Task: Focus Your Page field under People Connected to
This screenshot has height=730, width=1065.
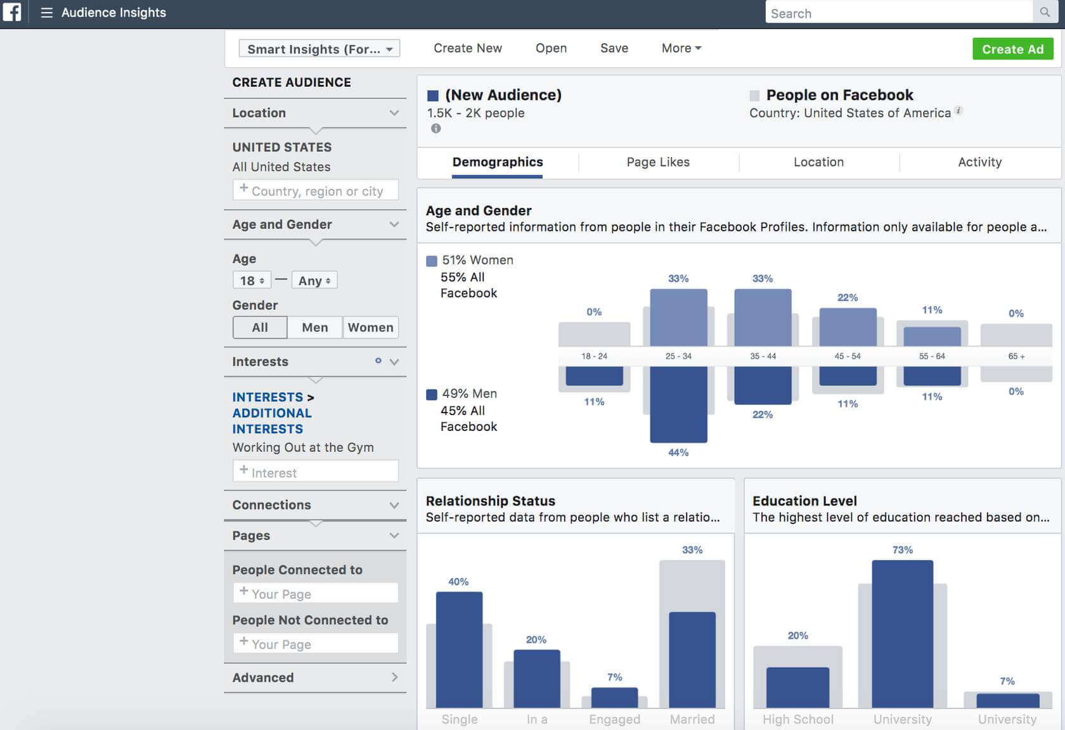Action: (316, 593)
